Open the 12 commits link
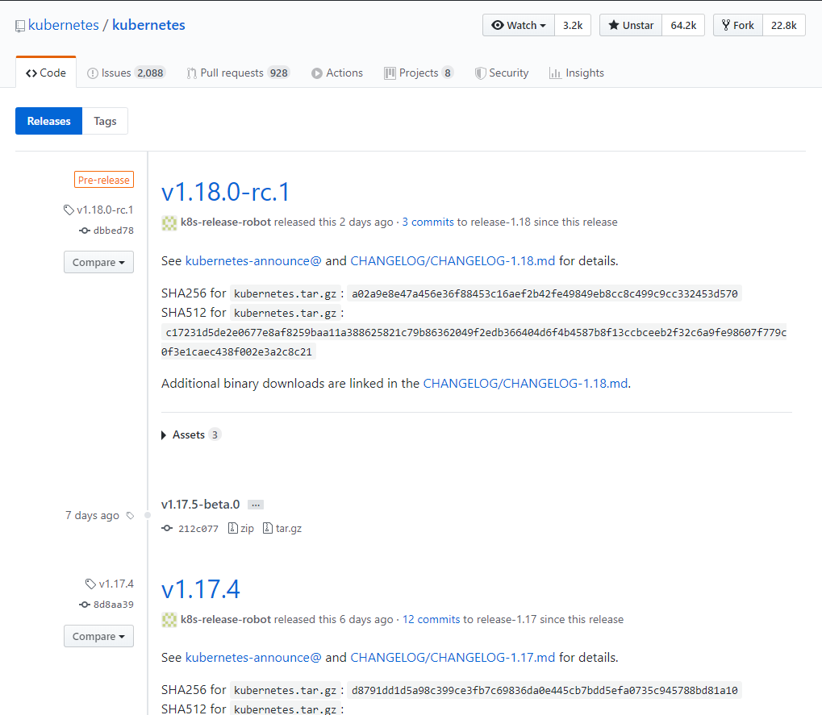Viewport: 822px width, 715px height. pyautogui.click(x=431, y=619)
